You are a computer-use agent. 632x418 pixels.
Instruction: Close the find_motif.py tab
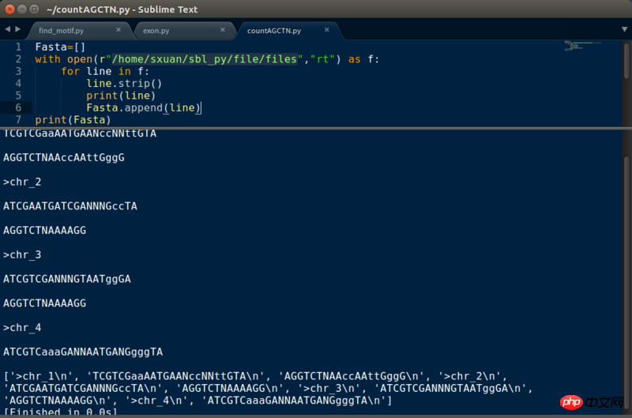(118, 30)
